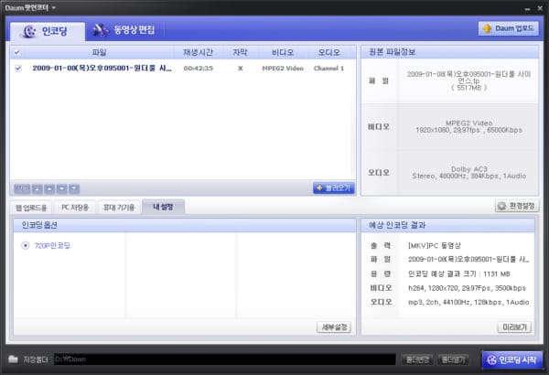Image resolution: width=549 pixels, height=375 pixels.
Task: Switch to the 인코딩 tab
Action: 48,31
